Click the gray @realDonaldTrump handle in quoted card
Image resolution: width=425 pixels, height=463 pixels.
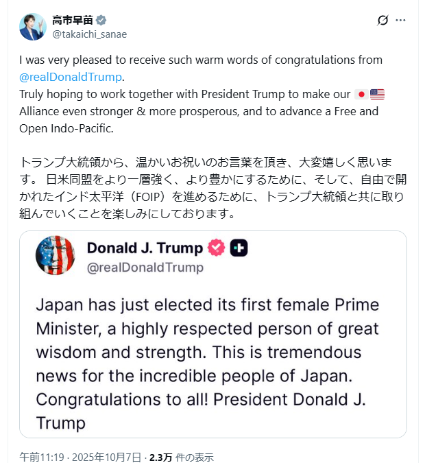pyautogui.click(x=145, y=268)
